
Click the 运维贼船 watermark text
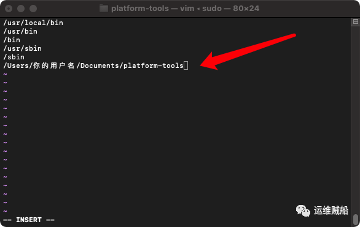331,210
